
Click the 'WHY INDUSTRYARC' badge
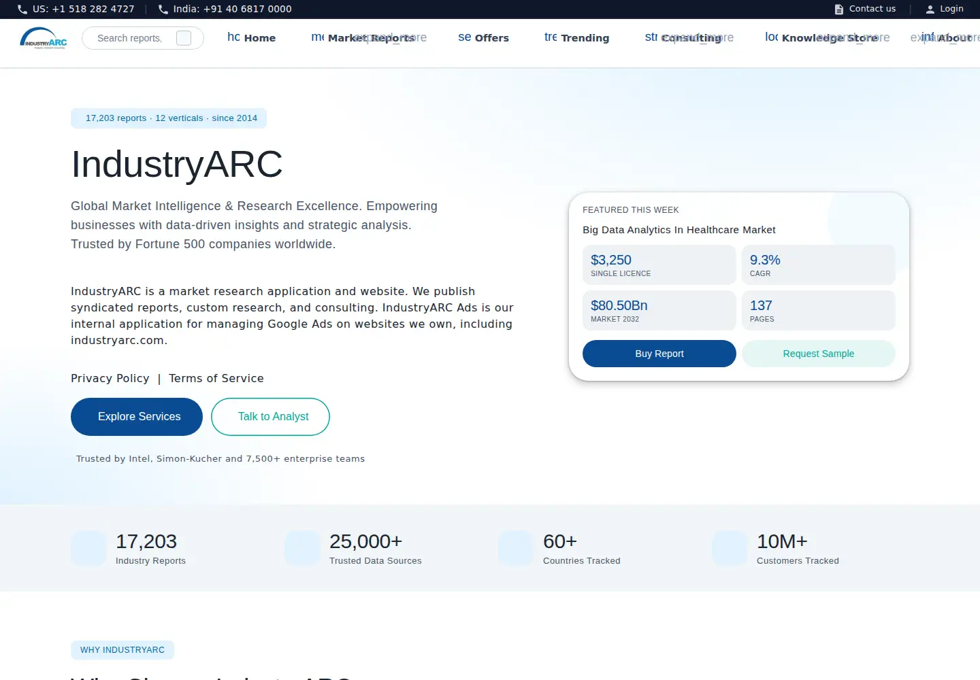tap(122, 650)
